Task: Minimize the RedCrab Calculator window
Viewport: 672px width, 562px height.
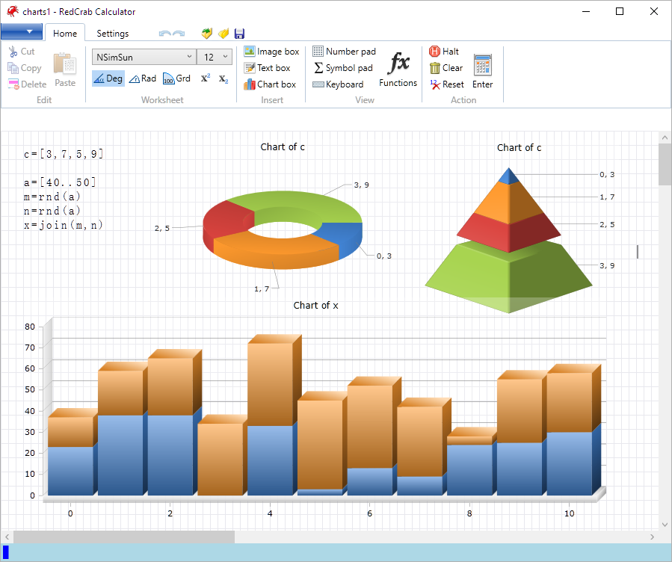Action: tap(586, 11)
